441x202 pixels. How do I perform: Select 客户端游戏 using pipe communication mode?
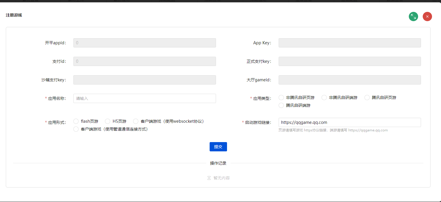coord(76,129)
